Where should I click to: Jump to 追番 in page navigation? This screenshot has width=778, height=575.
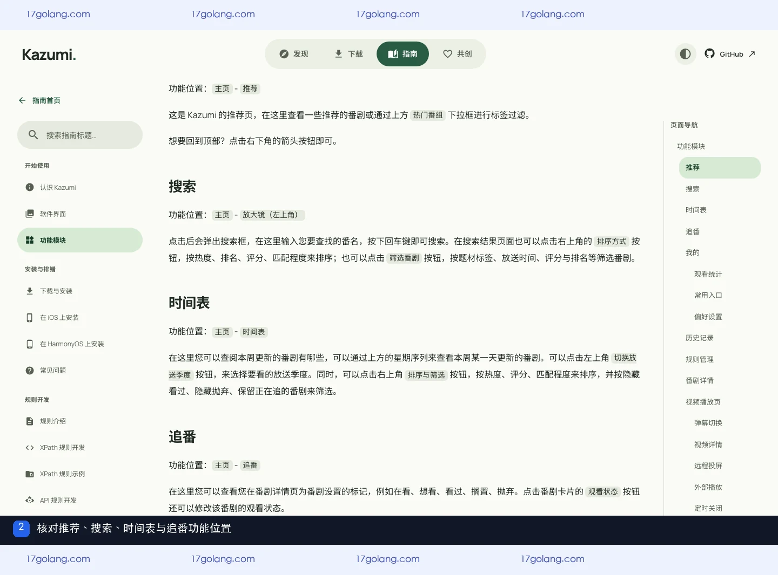pos(693,231)
